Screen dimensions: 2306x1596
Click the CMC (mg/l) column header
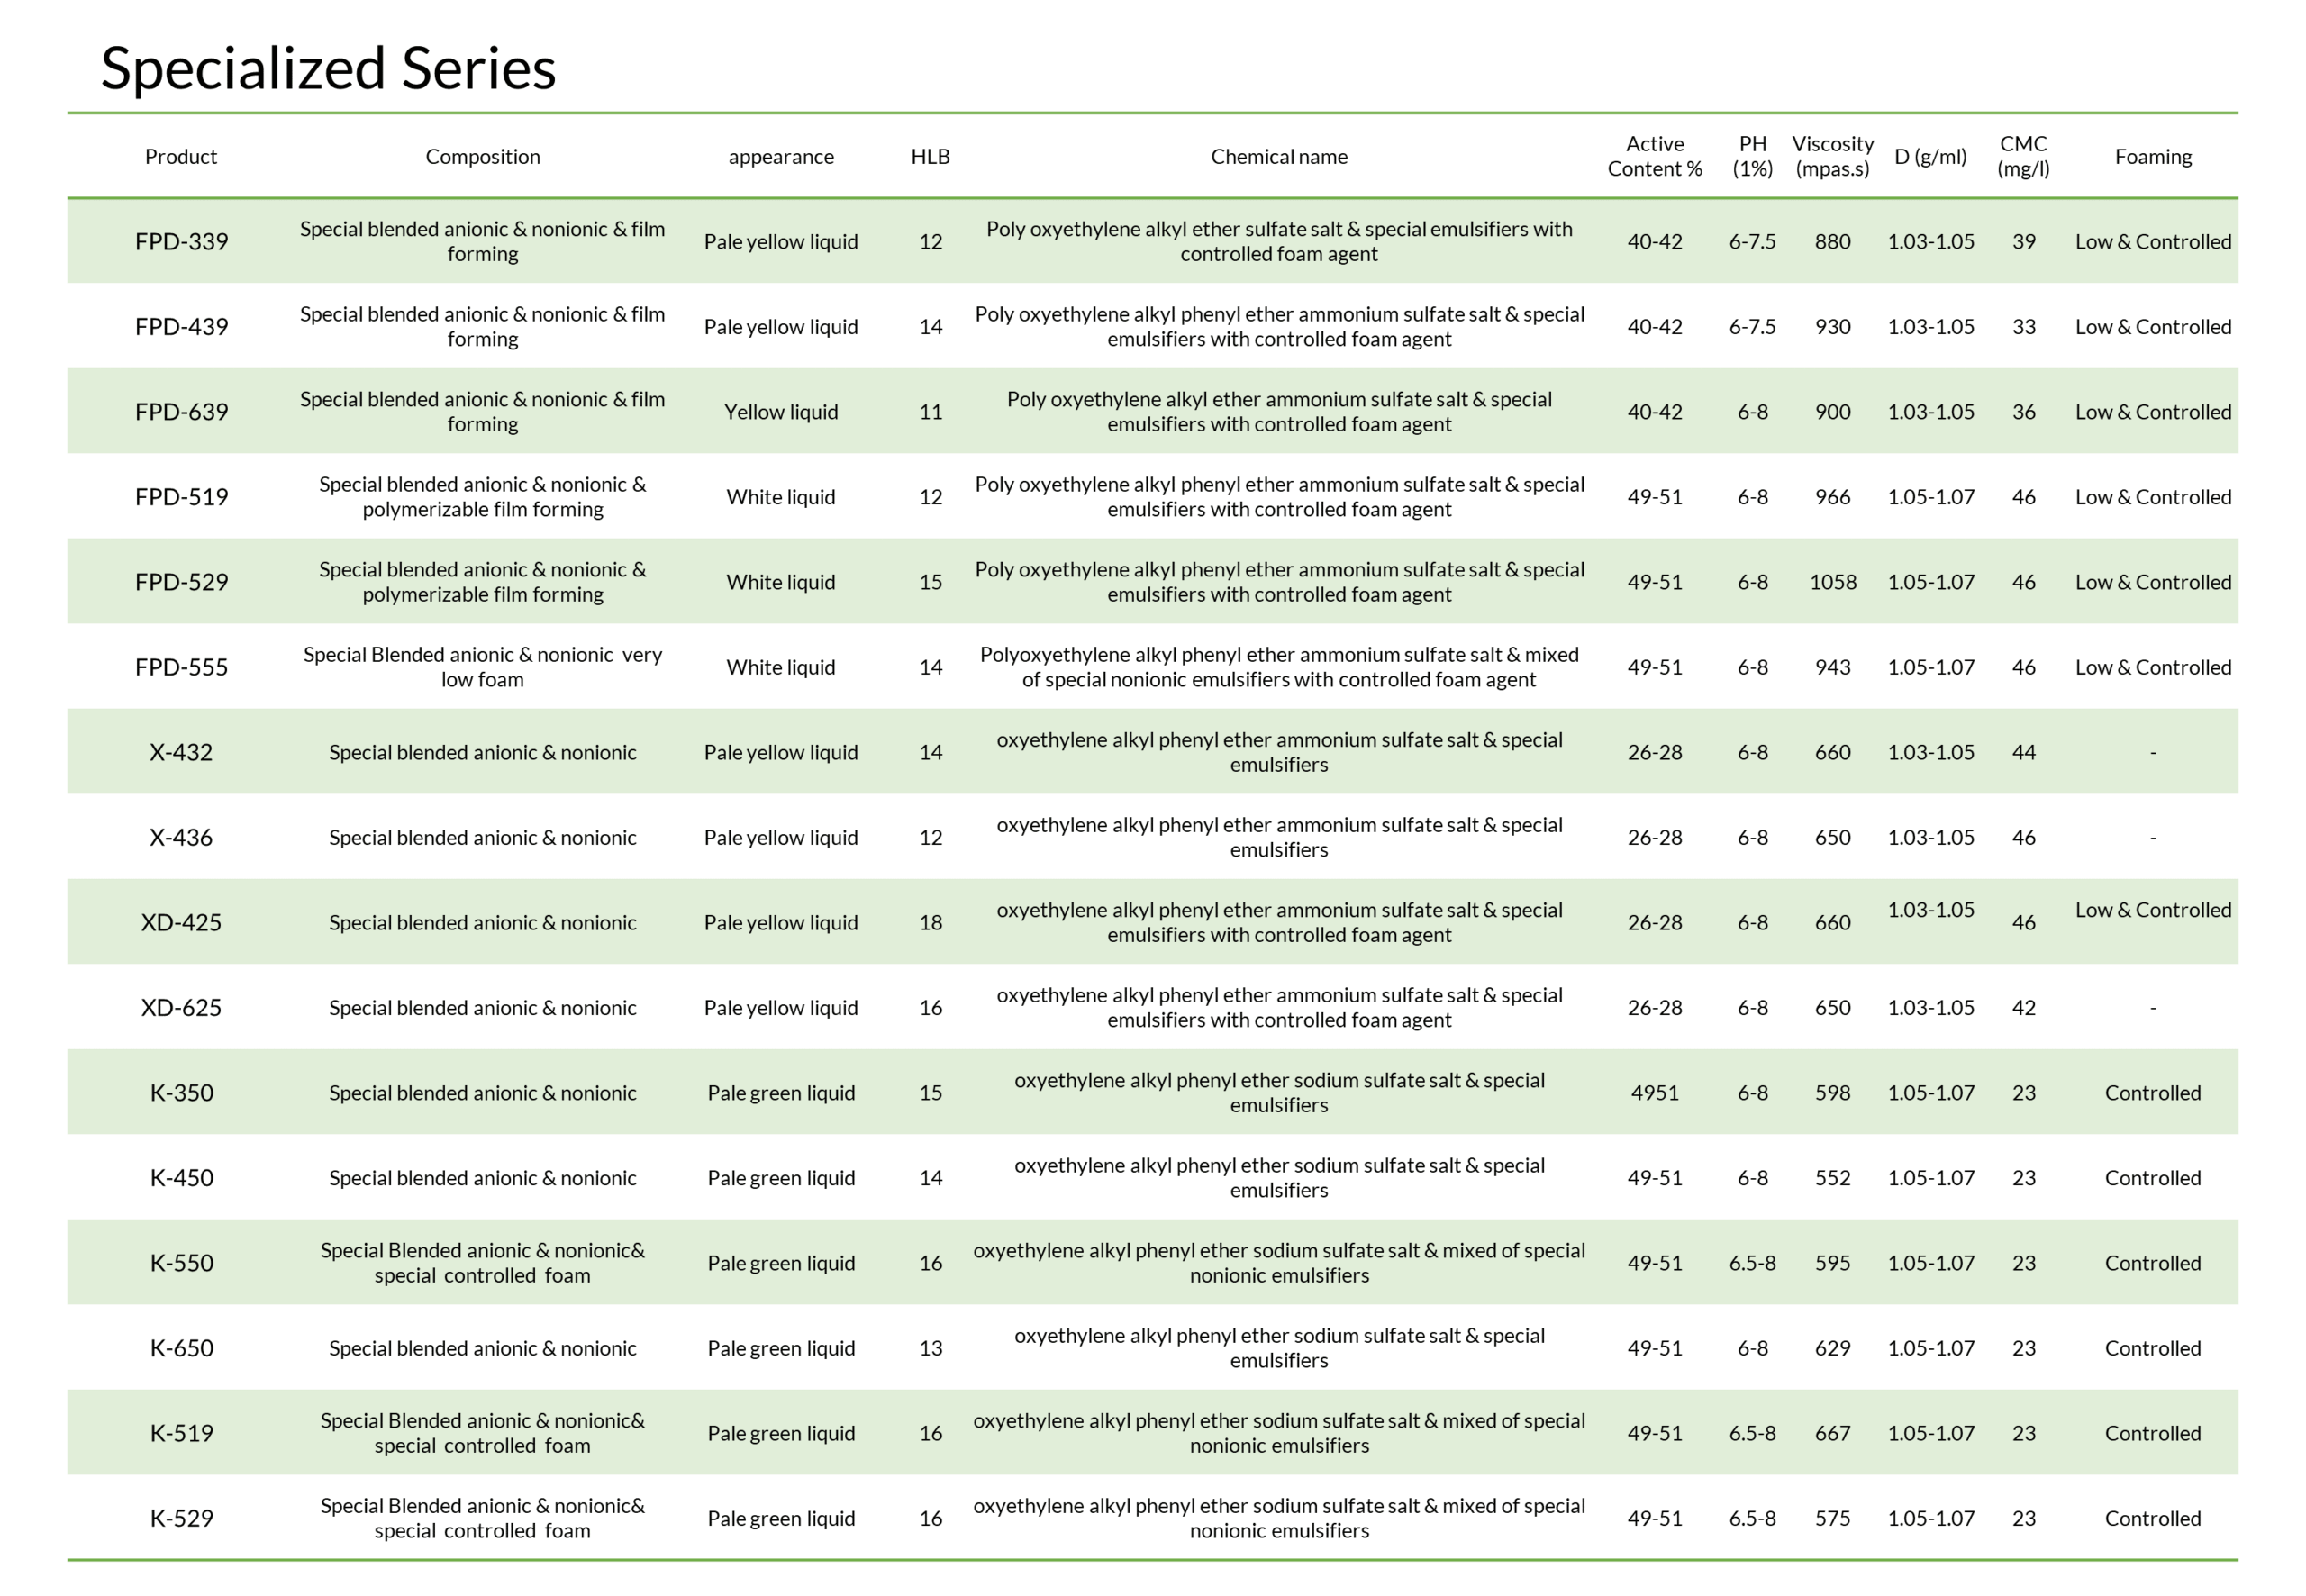click(2023, 157)
